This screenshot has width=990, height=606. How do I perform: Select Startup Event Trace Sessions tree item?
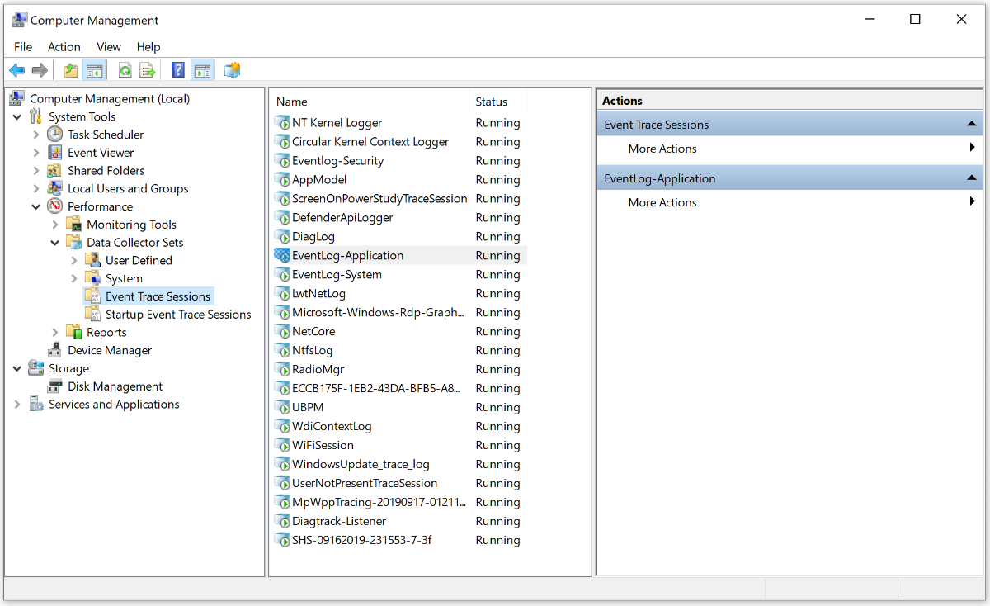pos(178,315)
